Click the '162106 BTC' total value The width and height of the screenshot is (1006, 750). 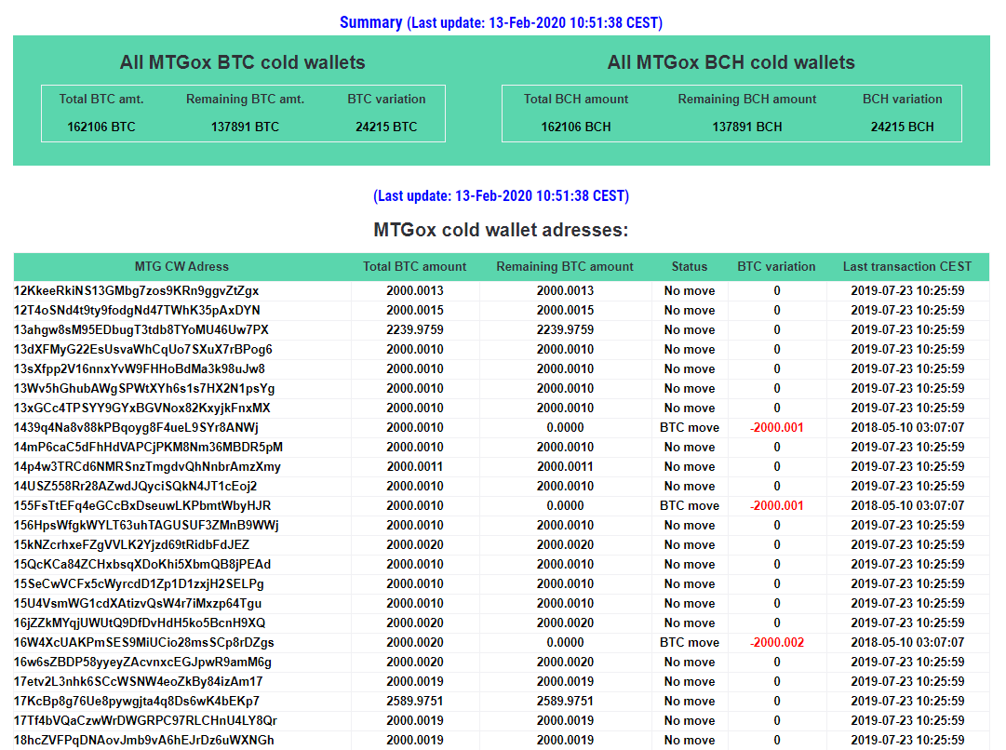[x=101, y=127]
